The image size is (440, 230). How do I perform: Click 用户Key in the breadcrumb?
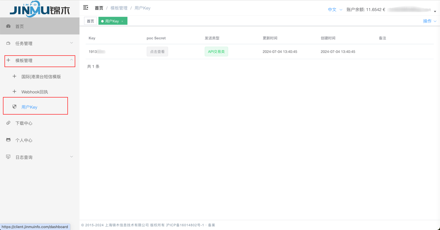point(142,8)
